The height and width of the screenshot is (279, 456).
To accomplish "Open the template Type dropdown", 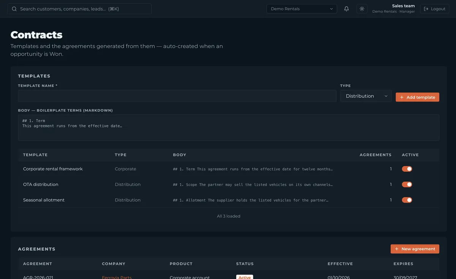I will 366,96.
